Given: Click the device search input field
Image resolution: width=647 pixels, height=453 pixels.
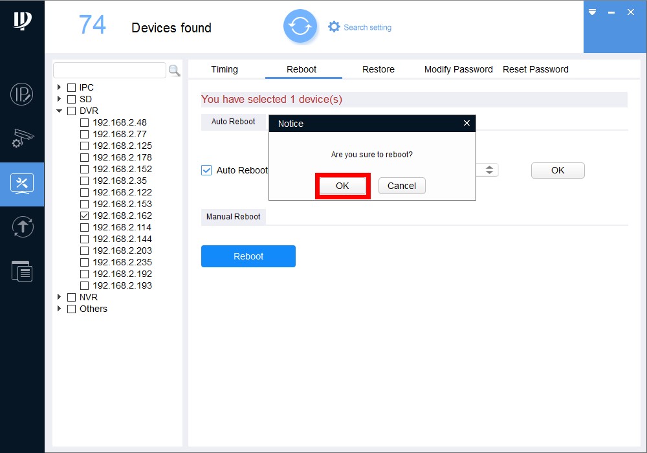Looking at the screenshot, I should (109, 70).
